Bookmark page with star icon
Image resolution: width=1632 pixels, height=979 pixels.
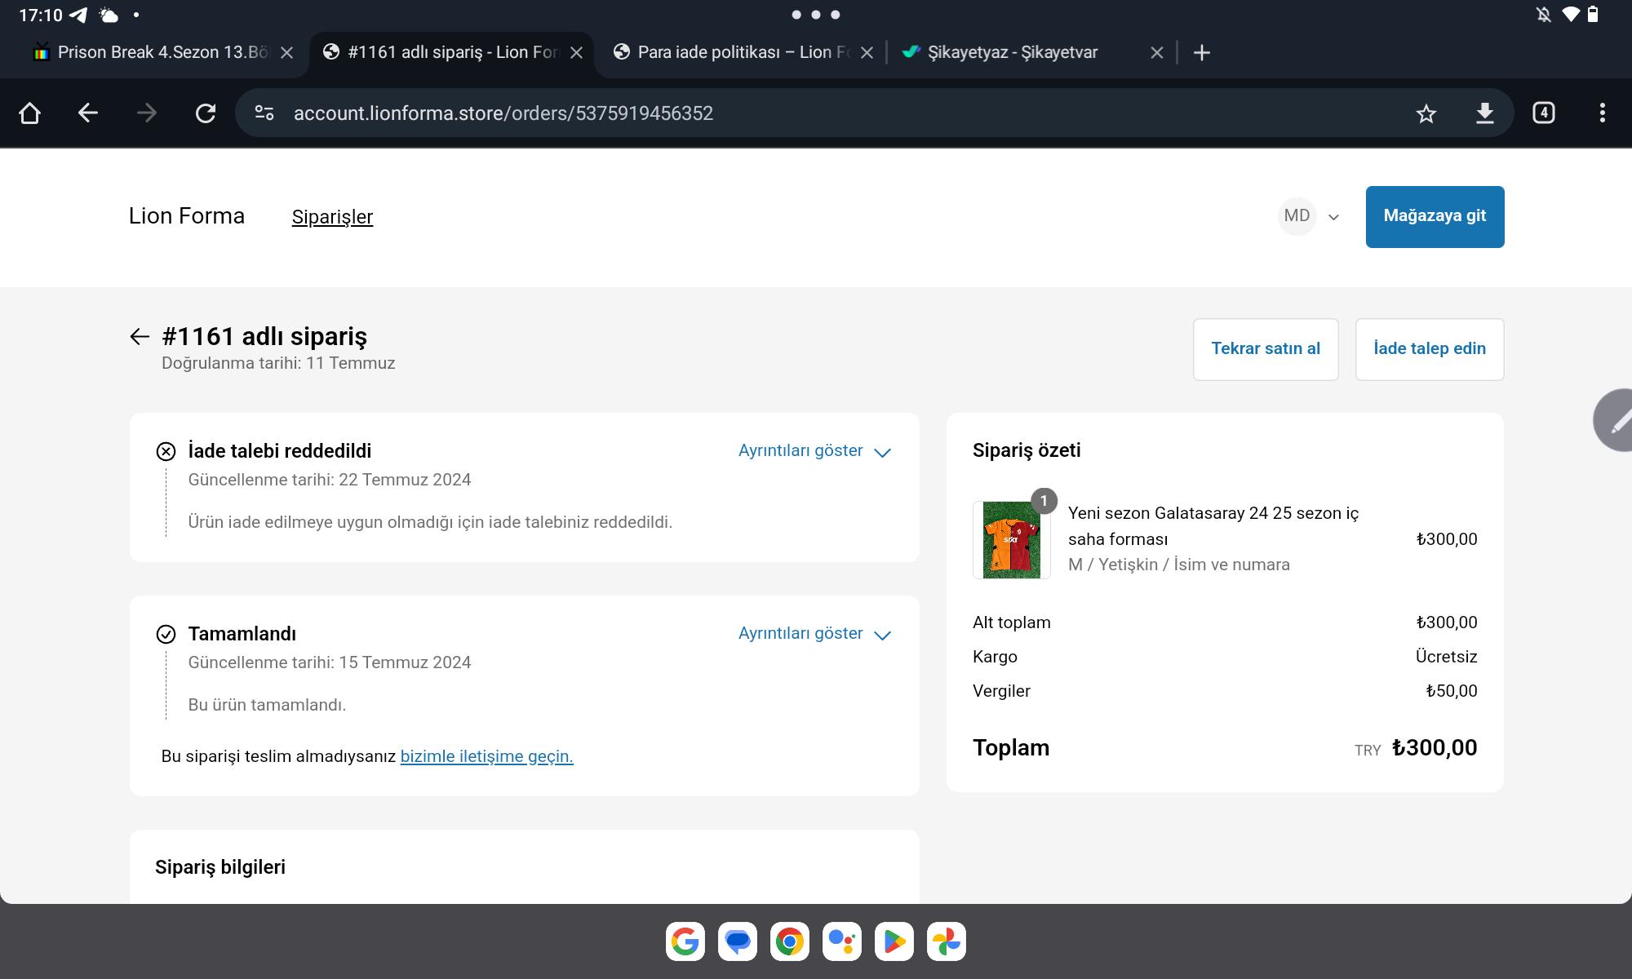pos(1426,113)
